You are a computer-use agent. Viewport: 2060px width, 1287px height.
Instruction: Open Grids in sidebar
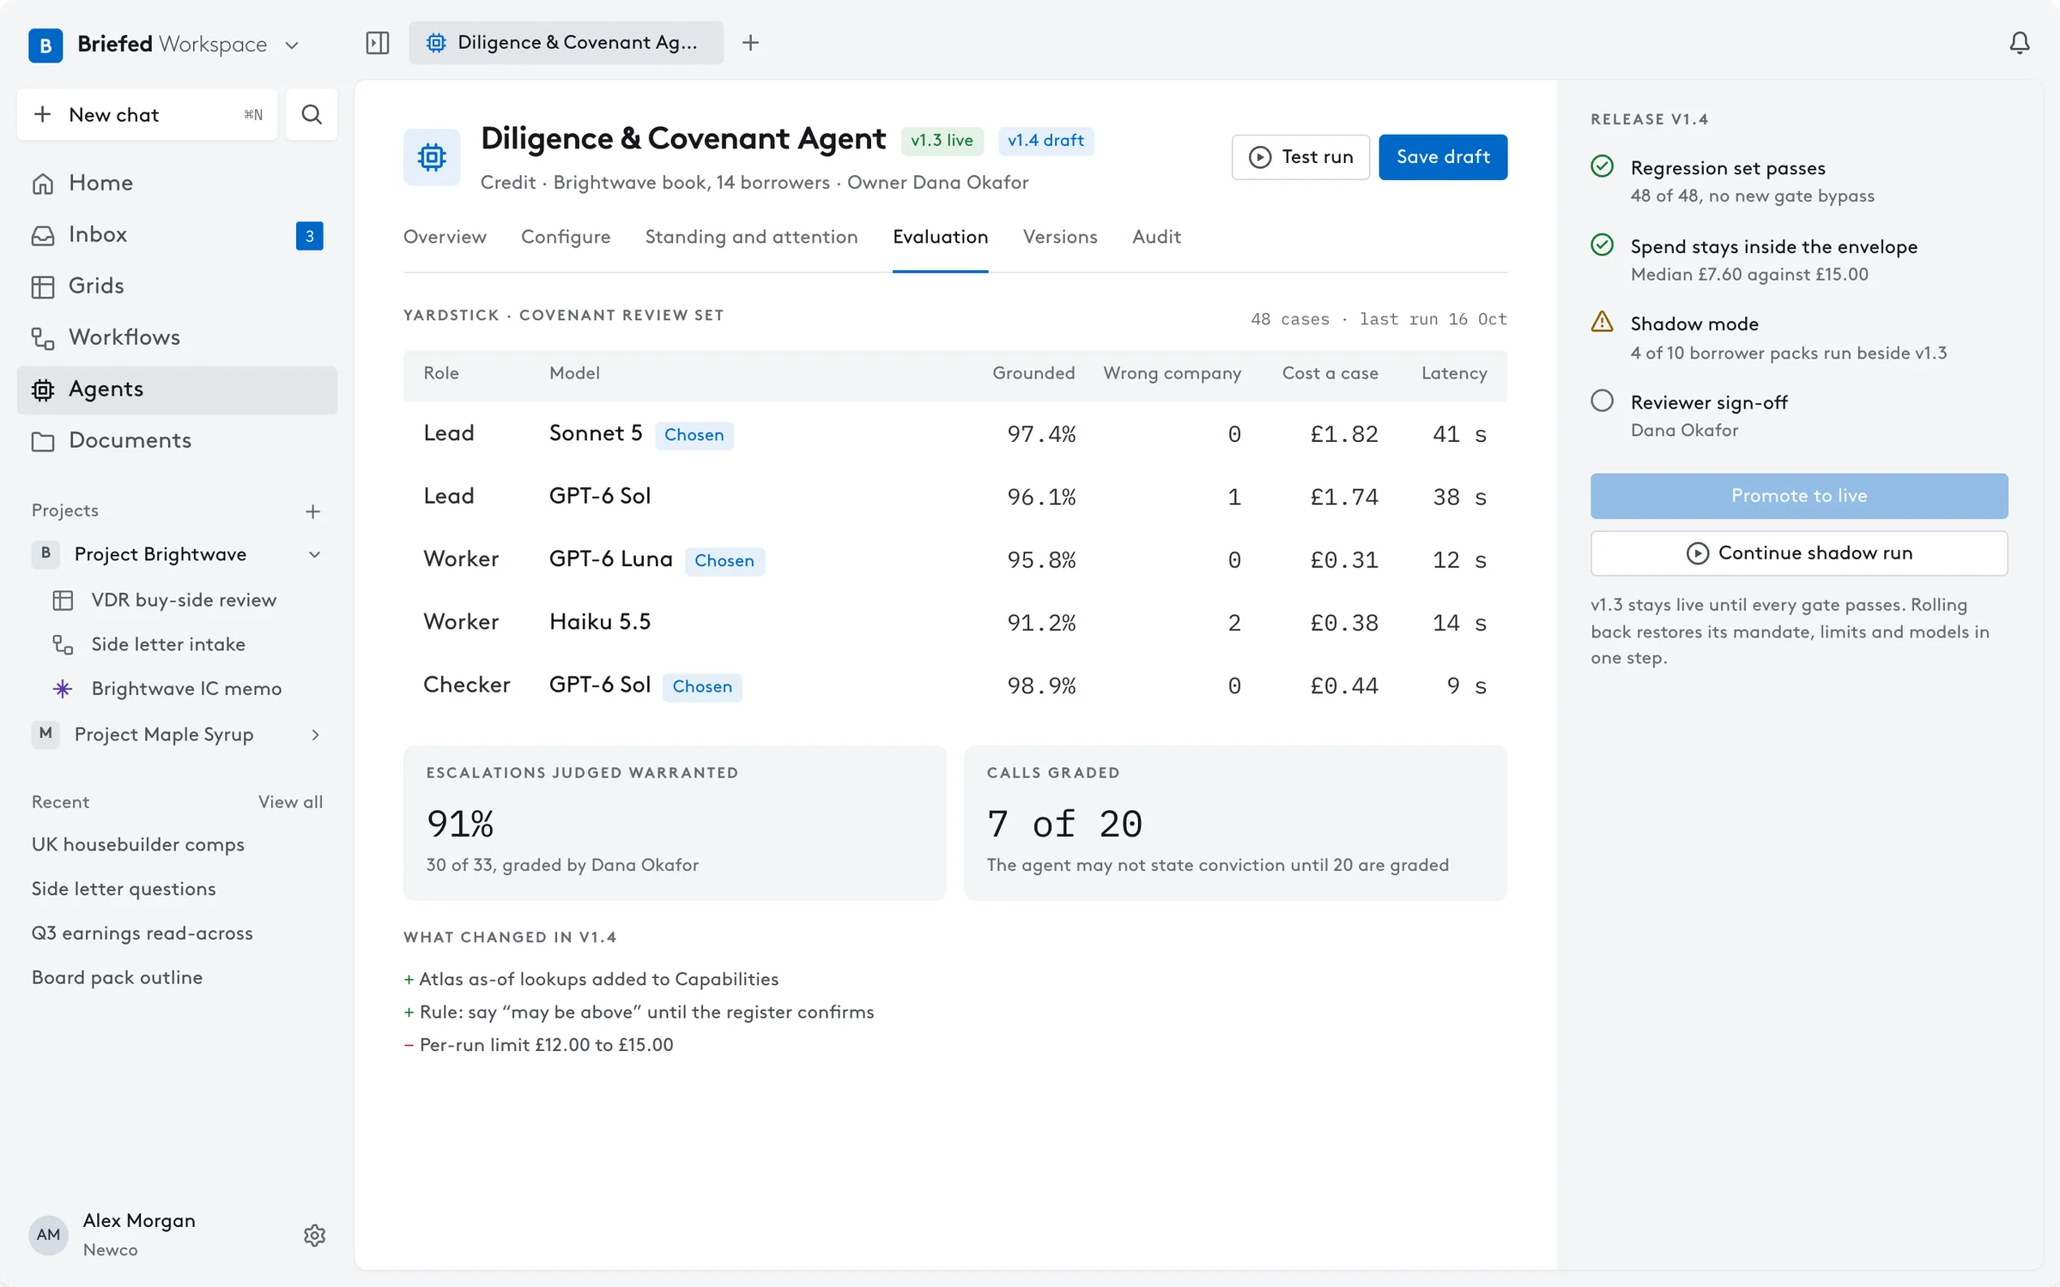177,286
